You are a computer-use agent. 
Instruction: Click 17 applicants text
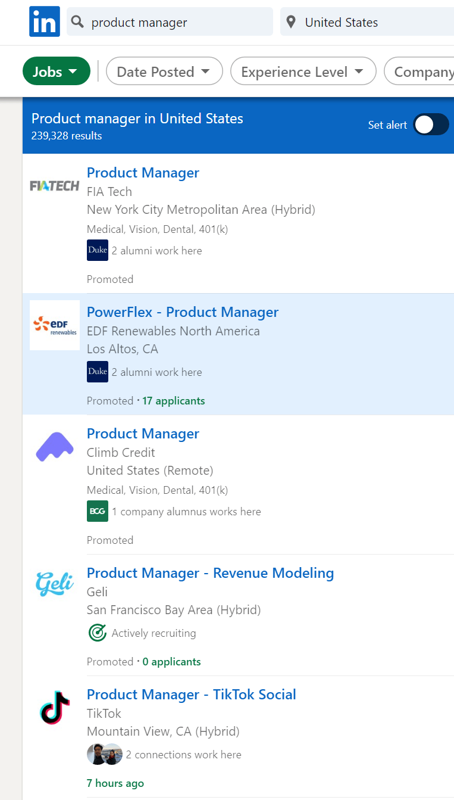174,401
